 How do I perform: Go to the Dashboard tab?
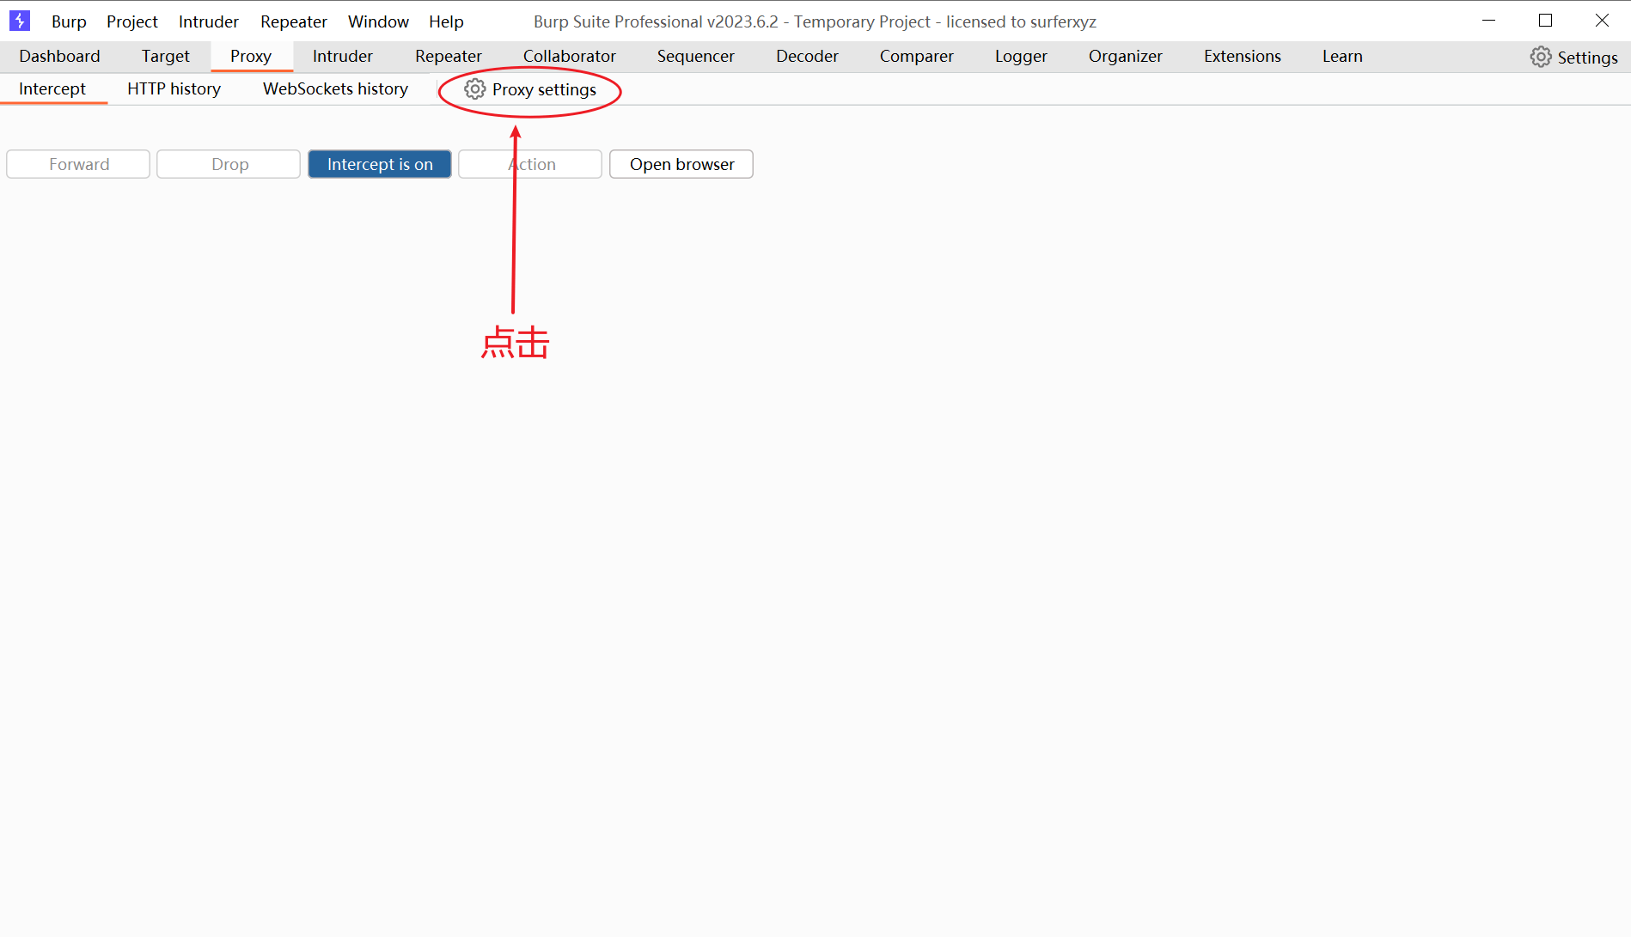59,56
